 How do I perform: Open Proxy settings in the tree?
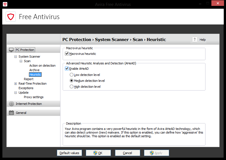[x=33, y=97]
